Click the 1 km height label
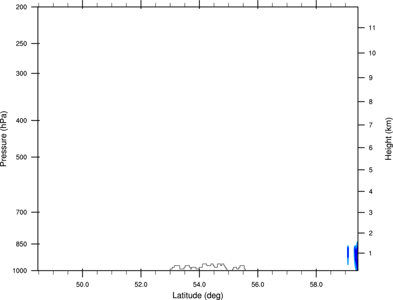The height and width of the screenshot is (300, 393). [370, 253]
